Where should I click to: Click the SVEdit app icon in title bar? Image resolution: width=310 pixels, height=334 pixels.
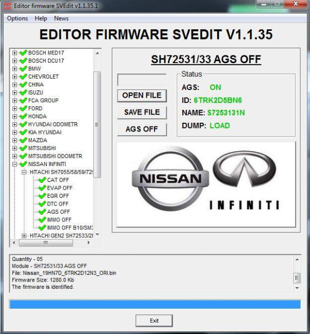tap(8, 6)
